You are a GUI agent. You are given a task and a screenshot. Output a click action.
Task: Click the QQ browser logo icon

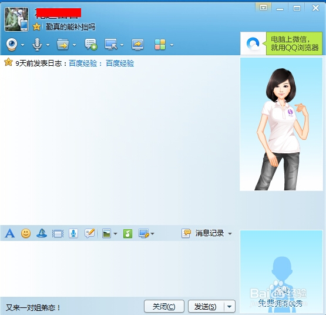coord(253,43)
